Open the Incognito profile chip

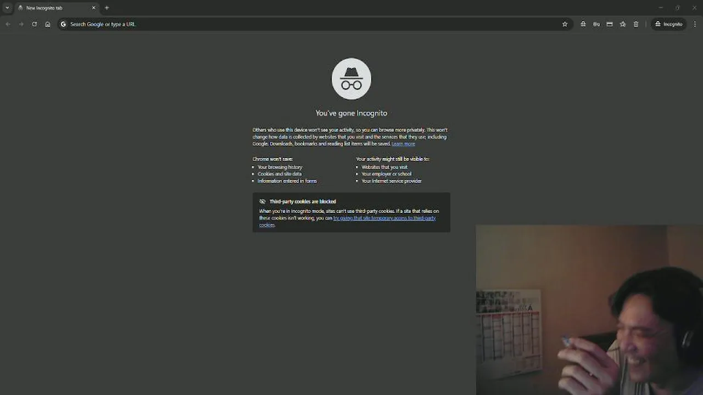pos(668,24)
